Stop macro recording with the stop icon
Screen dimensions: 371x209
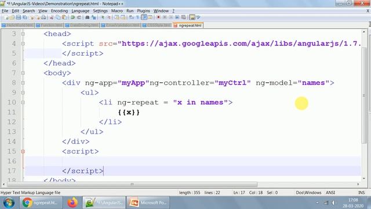(165, 17)
